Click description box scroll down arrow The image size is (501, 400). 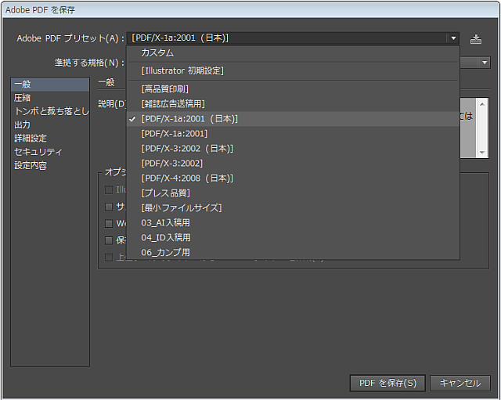(x=482, y=153)
